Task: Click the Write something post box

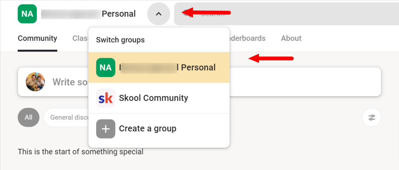Action: [199, 82]
